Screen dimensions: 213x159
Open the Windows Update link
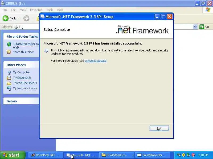(96, 61)
